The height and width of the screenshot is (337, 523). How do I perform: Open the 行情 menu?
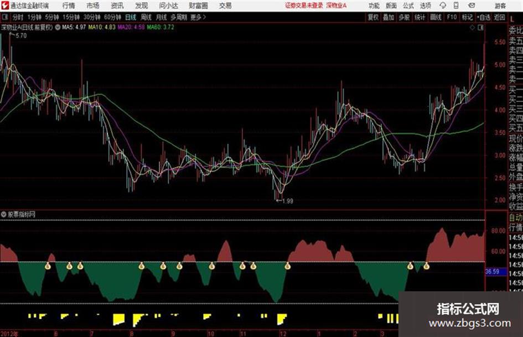click(69, 6)
